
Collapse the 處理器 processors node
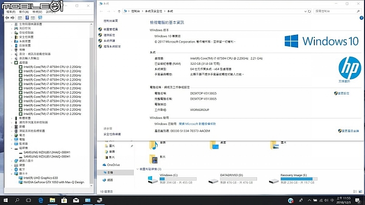pyautogui.click(x=12, y=63)
